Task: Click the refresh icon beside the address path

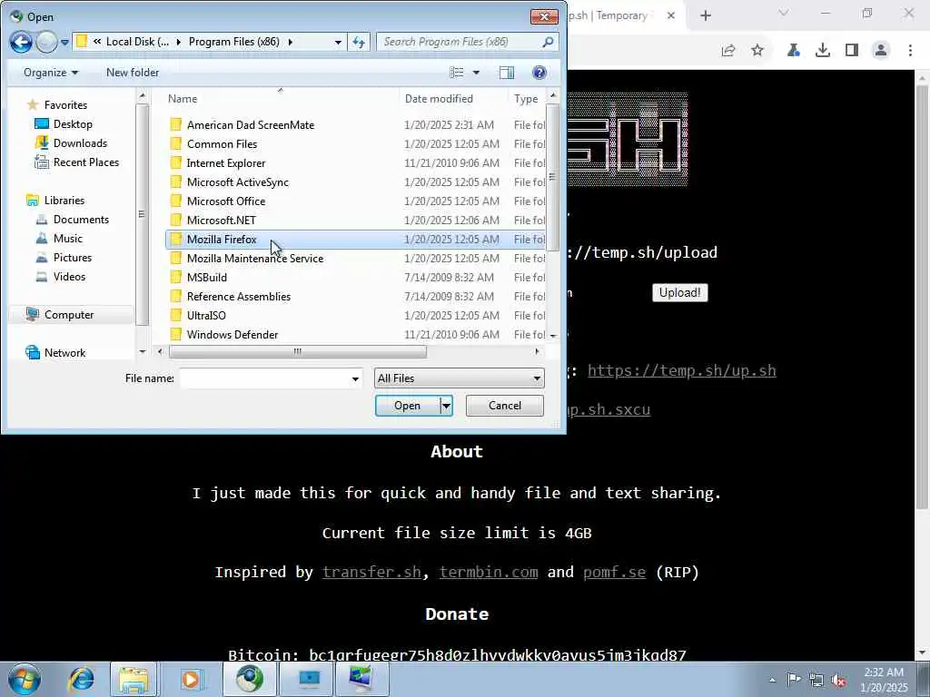Action: pos(359,42)
